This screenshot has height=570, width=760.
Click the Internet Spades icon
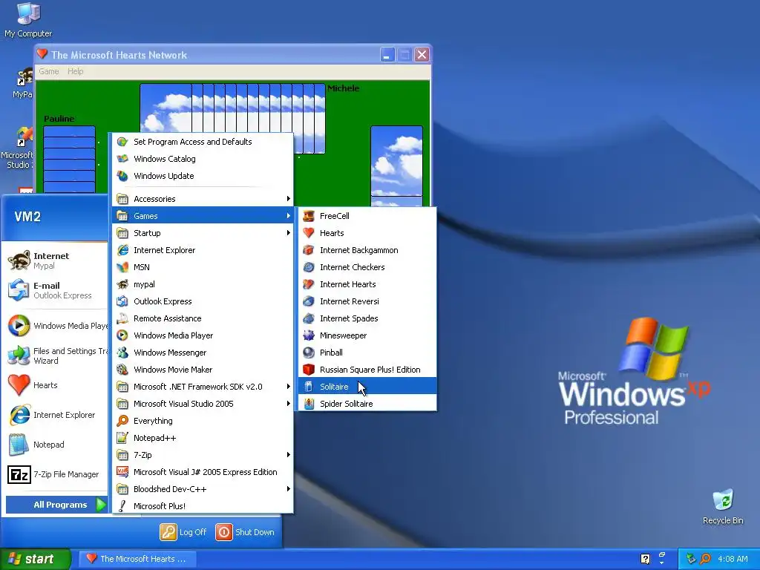(309, 318)
